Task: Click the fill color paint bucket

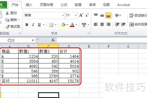Action: point(63,25)
